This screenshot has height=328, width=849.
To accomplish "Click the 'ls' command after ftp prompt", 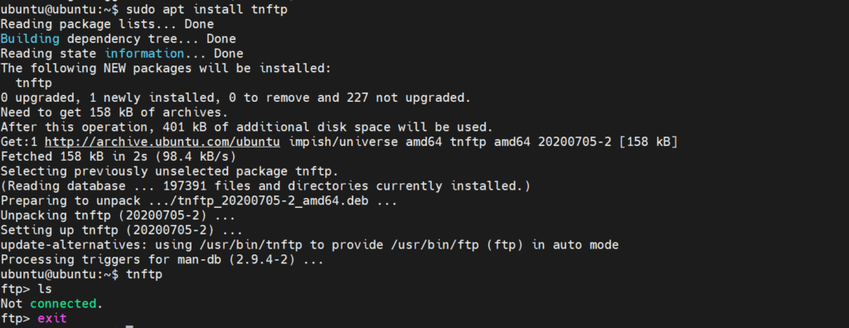I will (x=45, y=289).
